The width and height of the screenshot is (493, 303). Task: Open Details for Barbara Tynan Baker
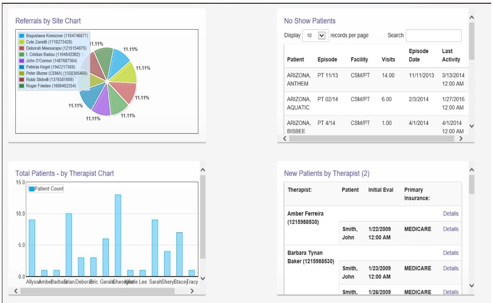(x=451, y=253)
